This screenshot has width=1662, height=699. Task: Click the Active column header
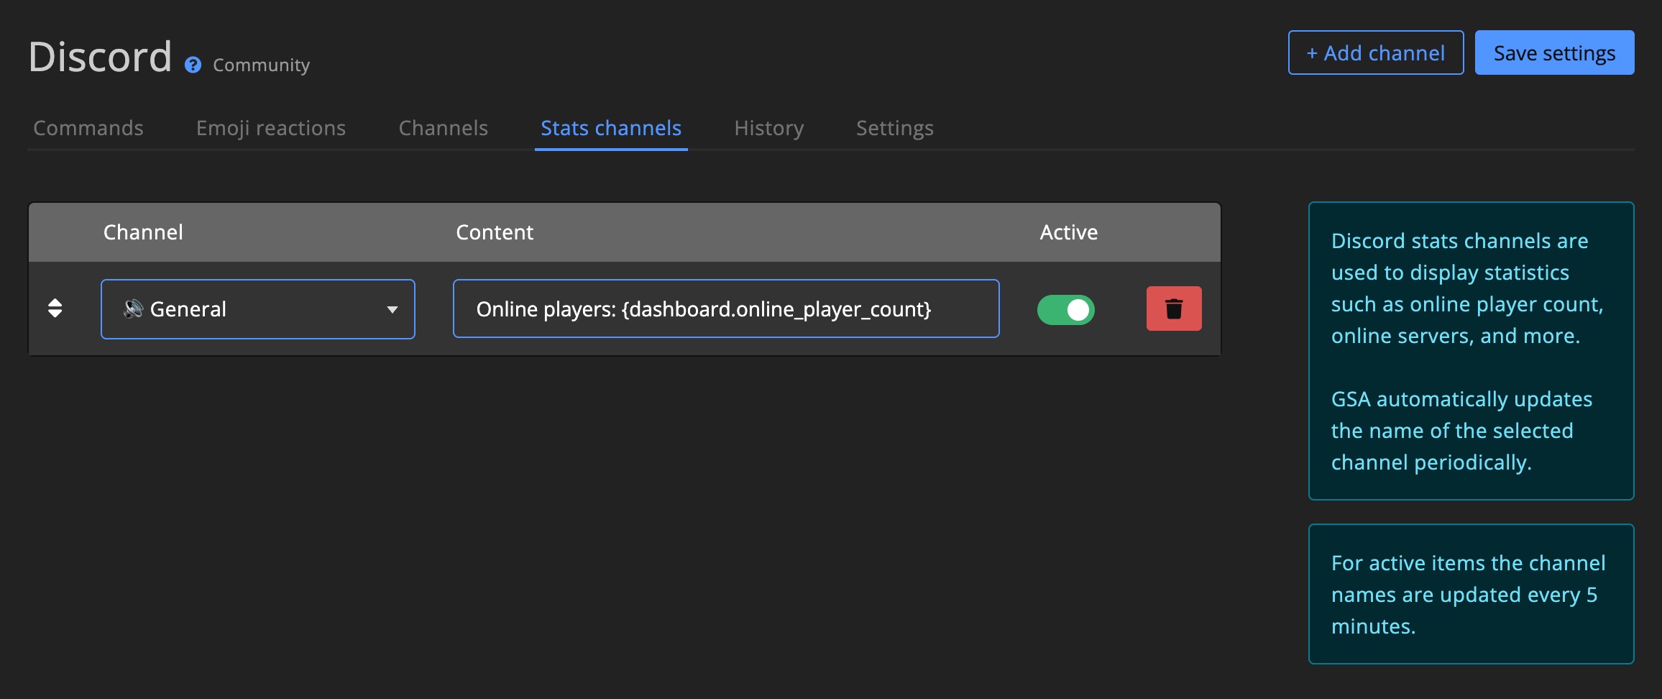(1068, 232)
